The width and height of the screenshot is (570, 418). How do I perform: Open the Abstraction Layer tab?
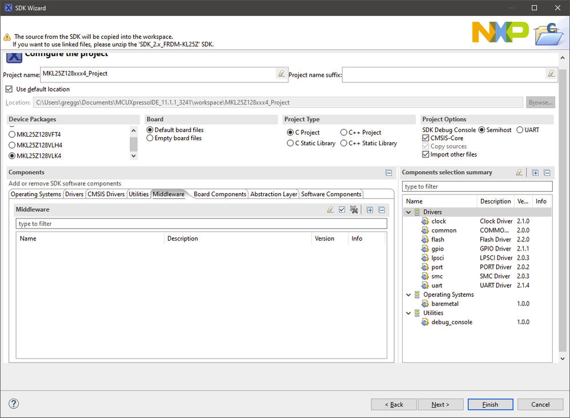(274, 194)
